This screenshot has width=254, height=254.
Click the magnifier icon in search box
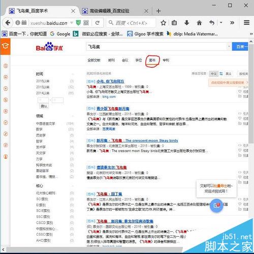pos(111,23)
